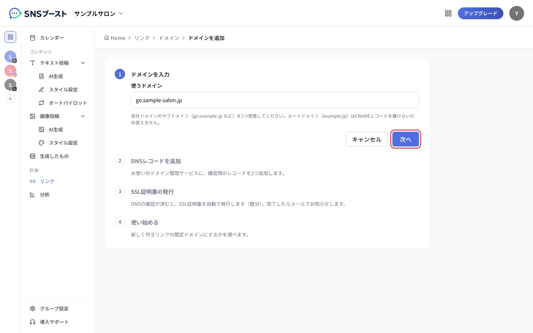Switch to the Threads account avatar
Image resolution: width=533 pixels, height=333 pixels.
tap(10, 57)
